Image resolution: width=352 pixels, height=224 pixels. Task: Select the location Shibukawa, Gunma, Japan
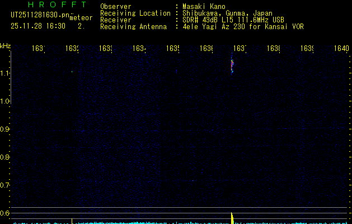point(227,13)
